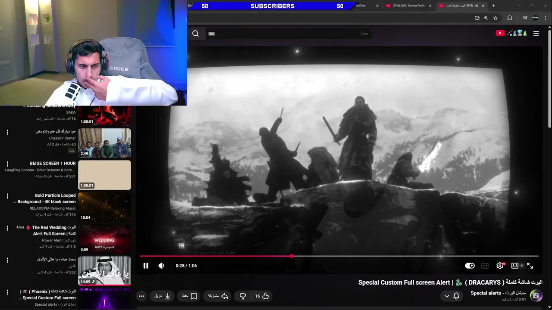Share the video via مشاركة button
Image resolution: width=552 pixels, height=310 pixels.
pyautogui.click(x=218, y=296)
